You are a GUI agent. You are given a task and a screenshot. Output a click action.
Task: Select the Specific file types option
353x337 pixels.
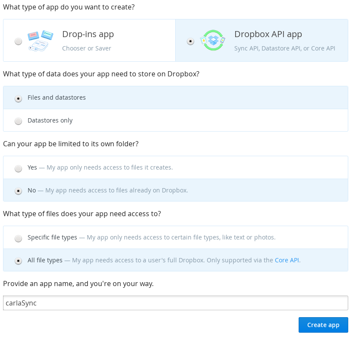(x=18, y=238)
